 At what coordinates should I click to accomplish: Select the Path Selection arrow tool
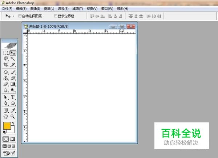point(6,97)
